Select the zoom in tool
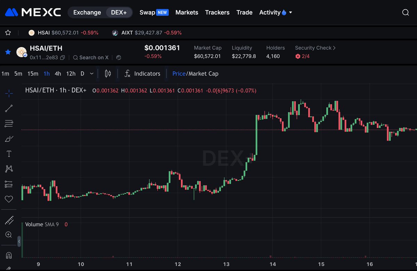 point(9,235)
